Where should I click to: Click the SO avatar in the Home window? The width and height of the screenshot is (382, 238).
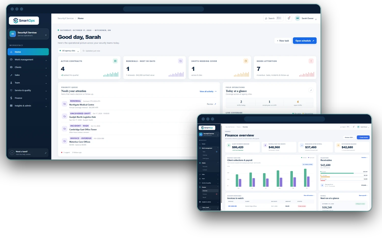point(297,18)
